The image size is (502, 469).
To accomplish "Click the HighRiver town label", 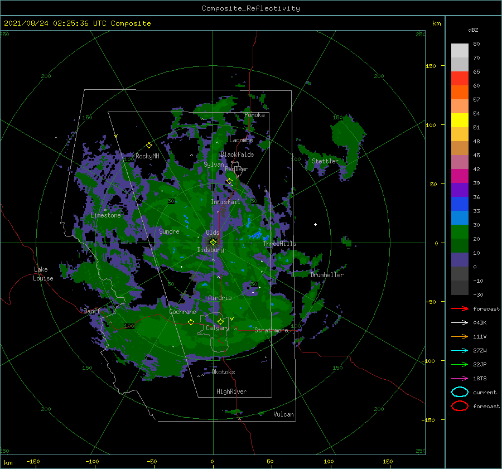I will coord(231,391).
